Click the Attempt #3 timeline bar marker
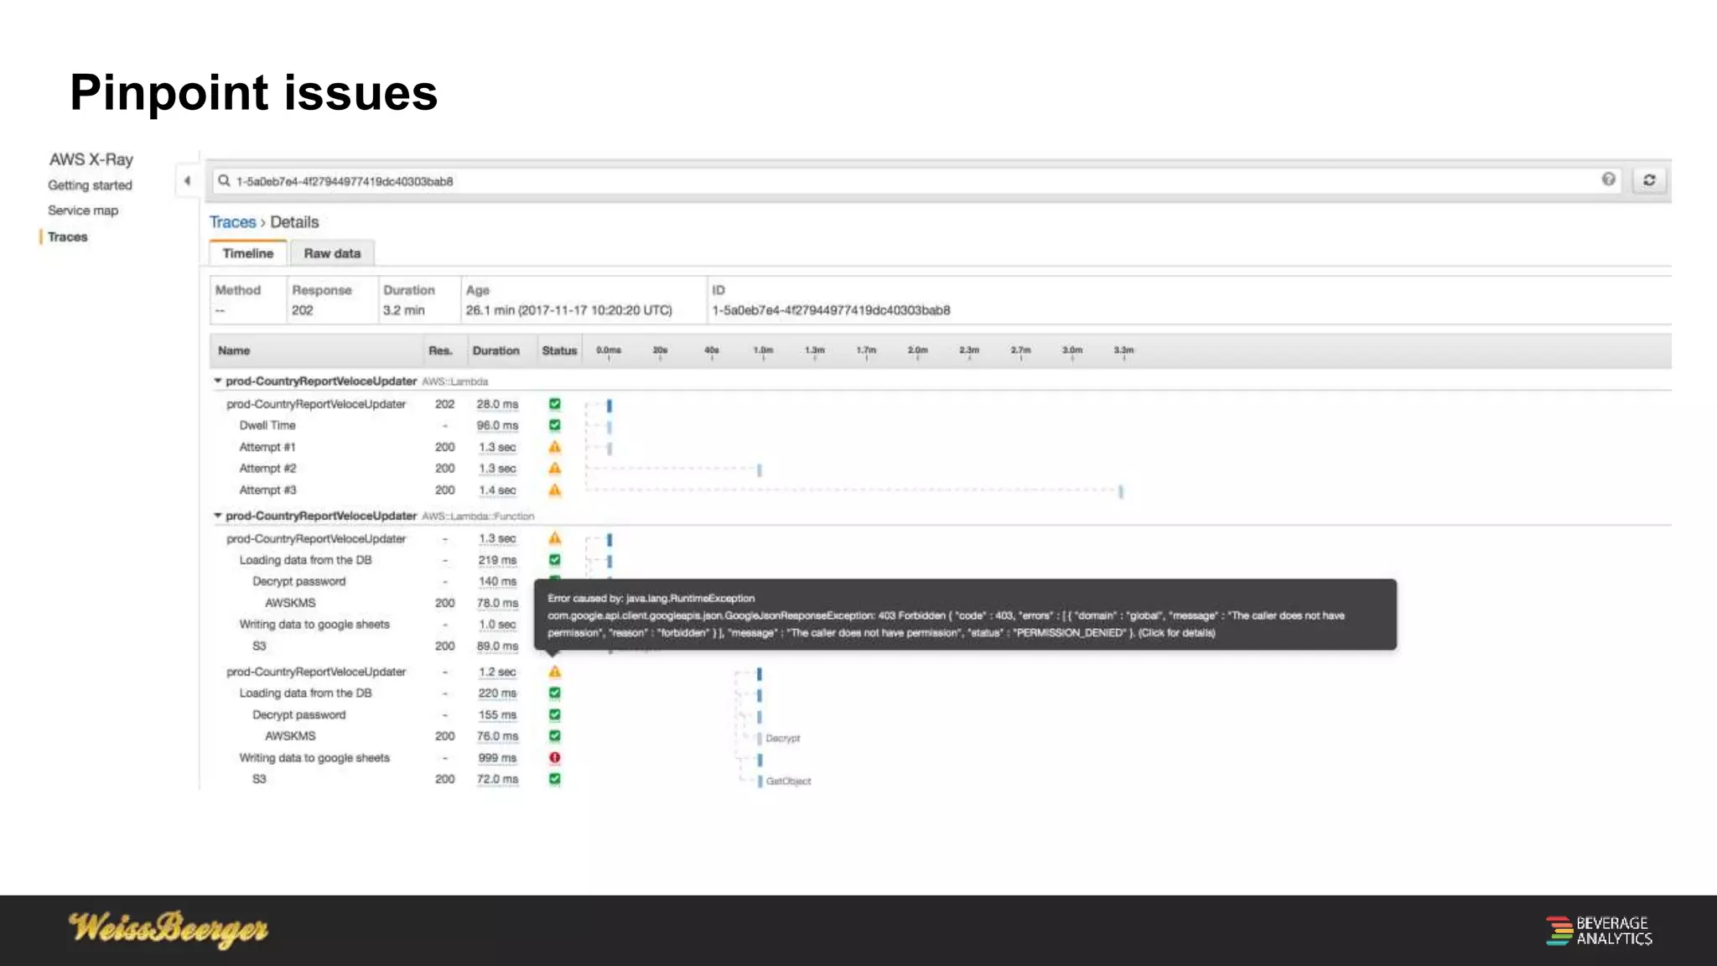 tap(1120, 491)
